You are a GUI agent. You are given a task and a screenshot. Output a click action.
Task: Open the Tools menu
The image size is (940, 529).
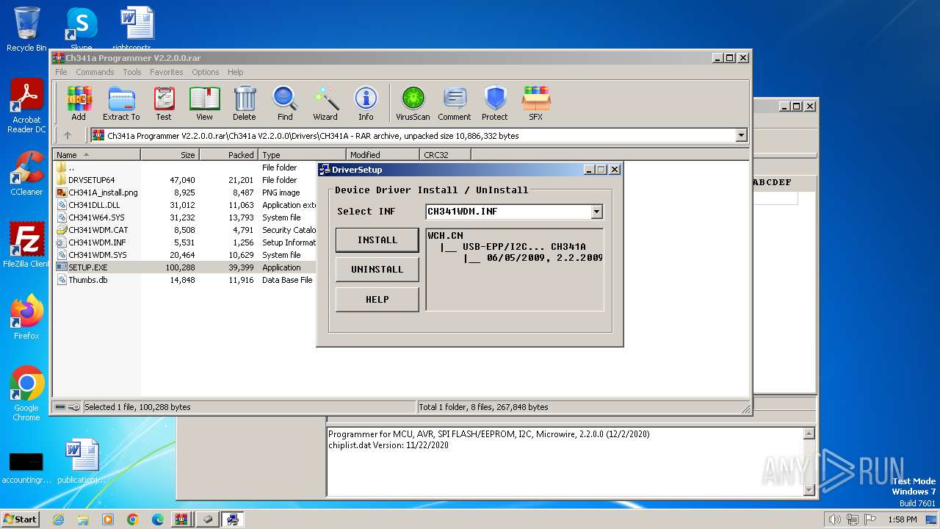click(132, 72)
